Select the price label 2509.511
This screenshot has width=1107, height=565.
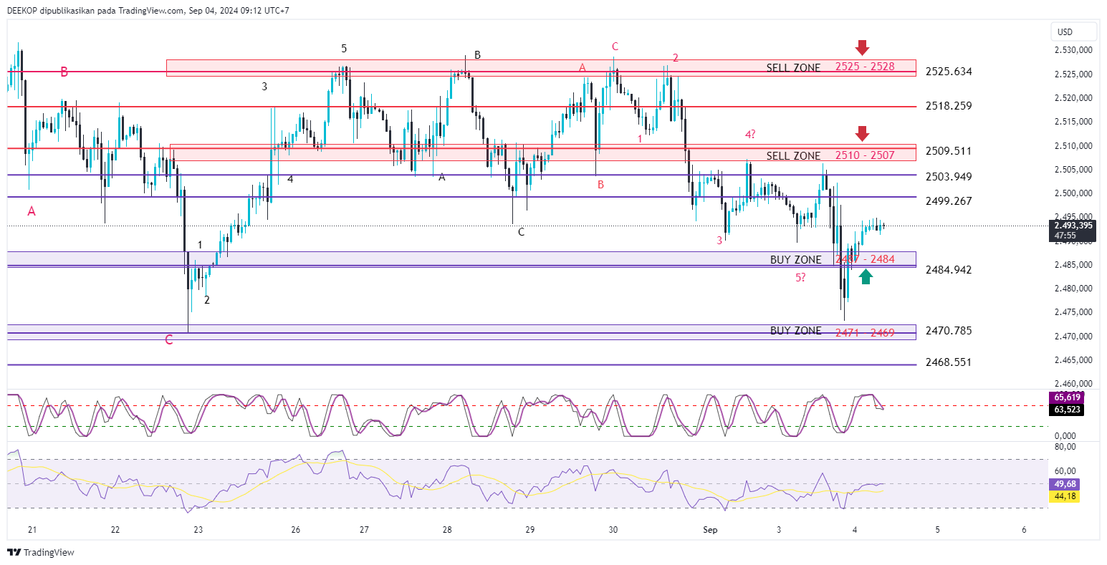coord(949,151)
